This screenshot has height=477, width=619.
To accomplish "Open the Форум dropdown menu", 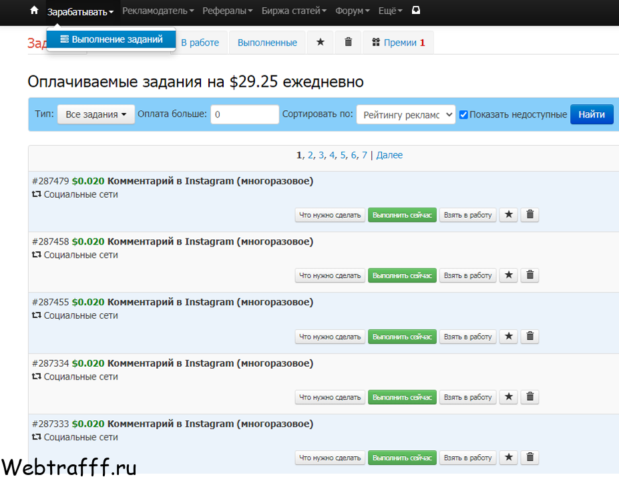I will tap(352, 11).
